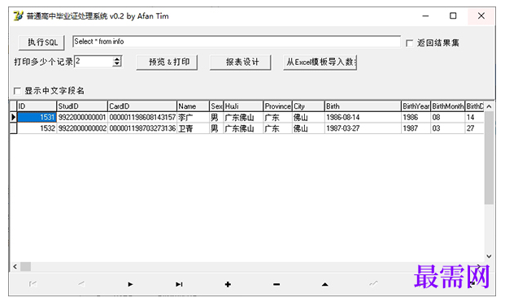505x302 pixels.
Task: Select Birth cell 1987-03-27
Action: (x=363, y=128)
